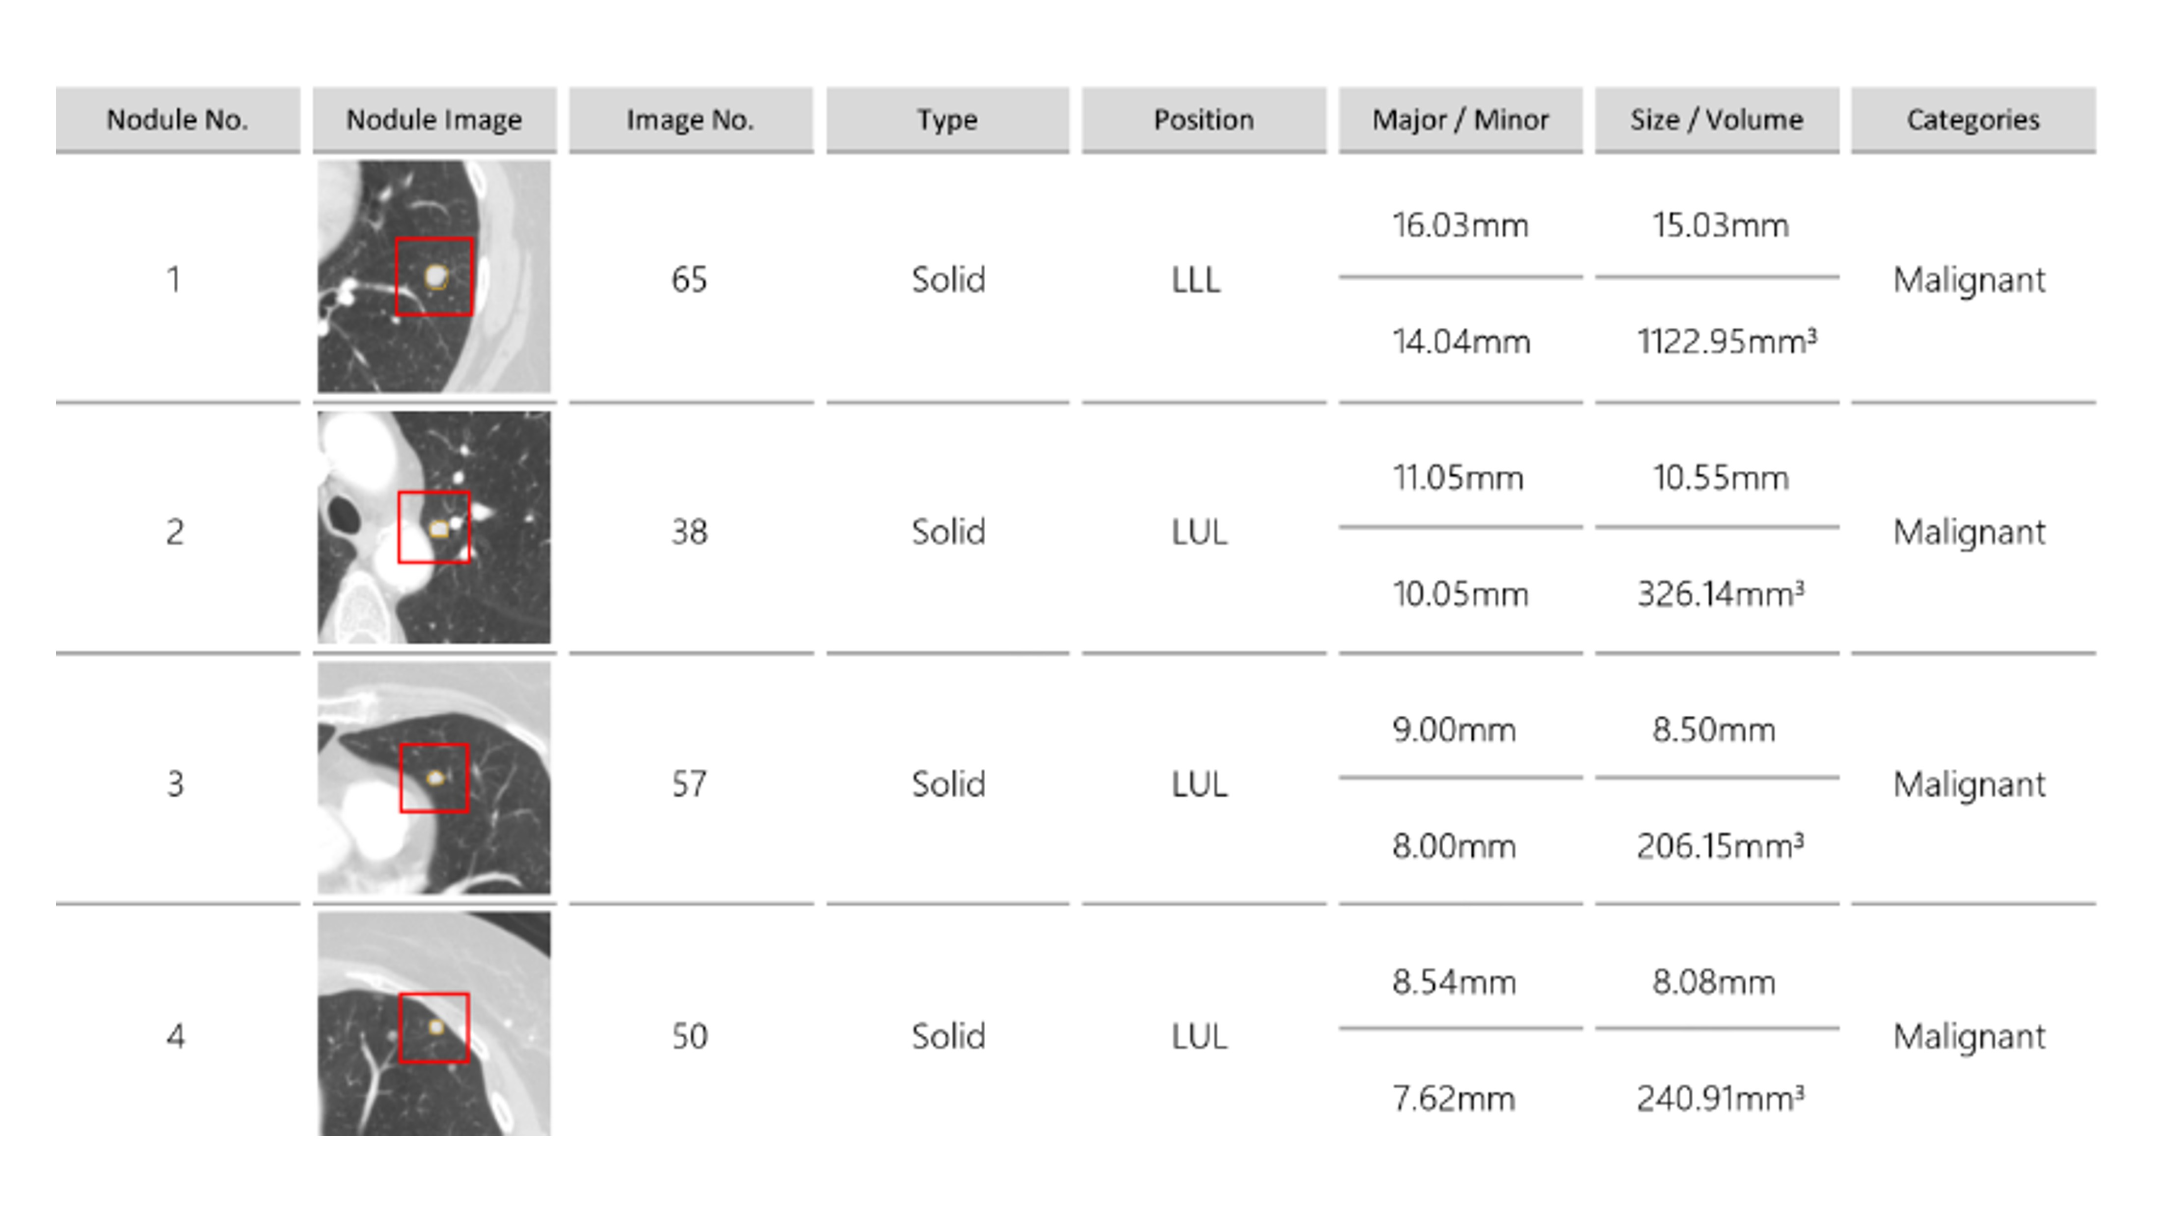Select the Type column header
The image size is (2160, 1215).
click(947, 120)
